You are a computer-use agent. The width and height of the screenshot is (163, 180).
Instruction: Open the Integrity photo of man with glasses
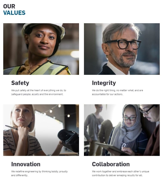pyautogui.click(x=122, y=49)
